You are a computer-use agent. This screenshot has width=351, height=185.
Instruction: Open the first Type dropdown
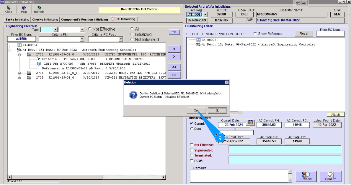point(55,29)
